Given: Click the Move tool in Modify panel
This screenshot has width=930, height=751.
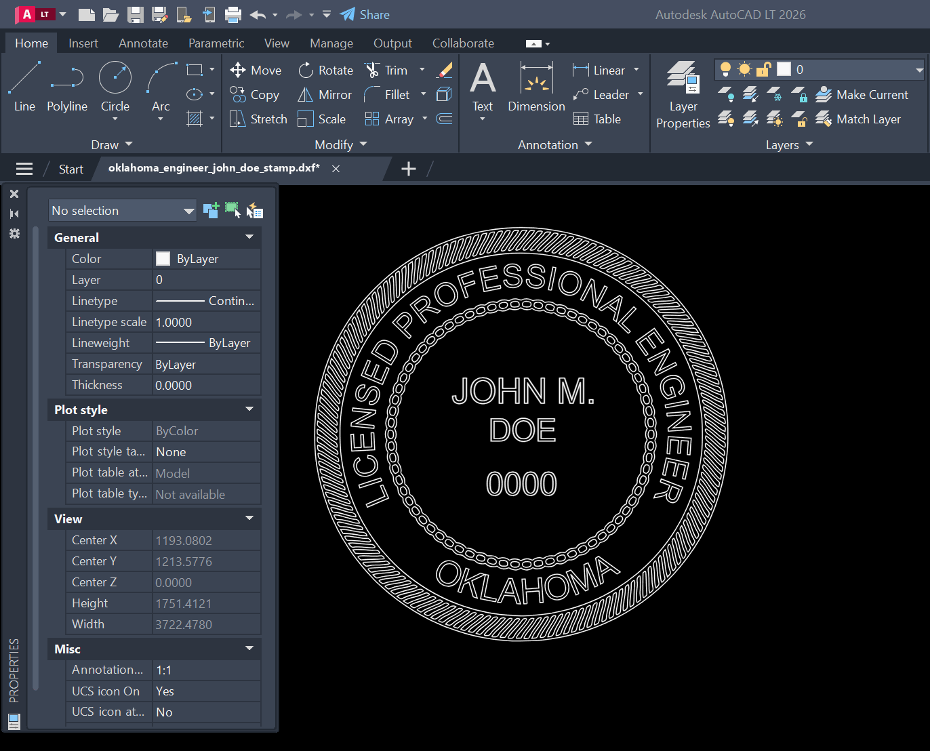Looking at the screenshot, I should point(256,70).
